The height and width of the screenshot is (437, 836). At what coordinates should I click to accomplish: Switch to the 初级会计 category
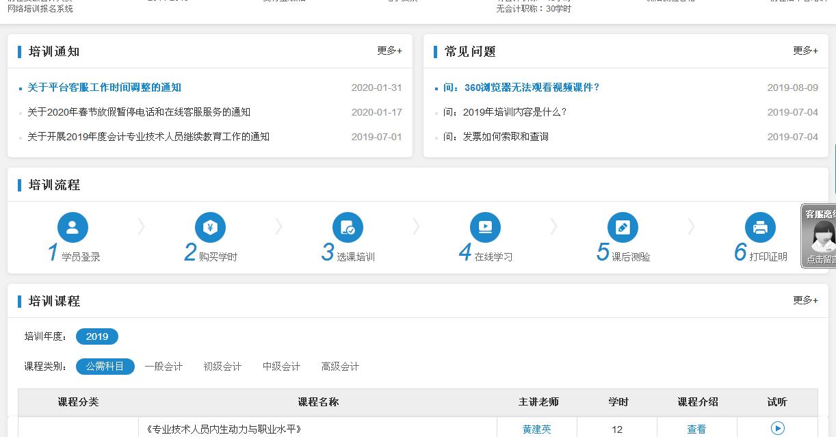click(x=222, y=367)
